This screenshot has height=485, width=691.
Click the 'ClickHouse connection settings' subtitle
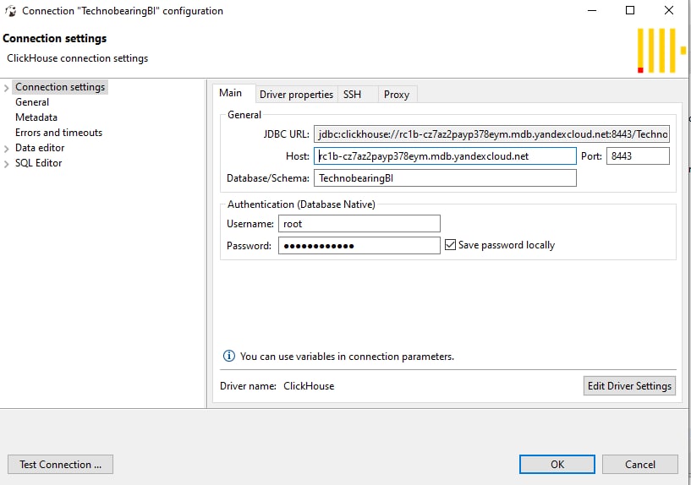[77, 58]
